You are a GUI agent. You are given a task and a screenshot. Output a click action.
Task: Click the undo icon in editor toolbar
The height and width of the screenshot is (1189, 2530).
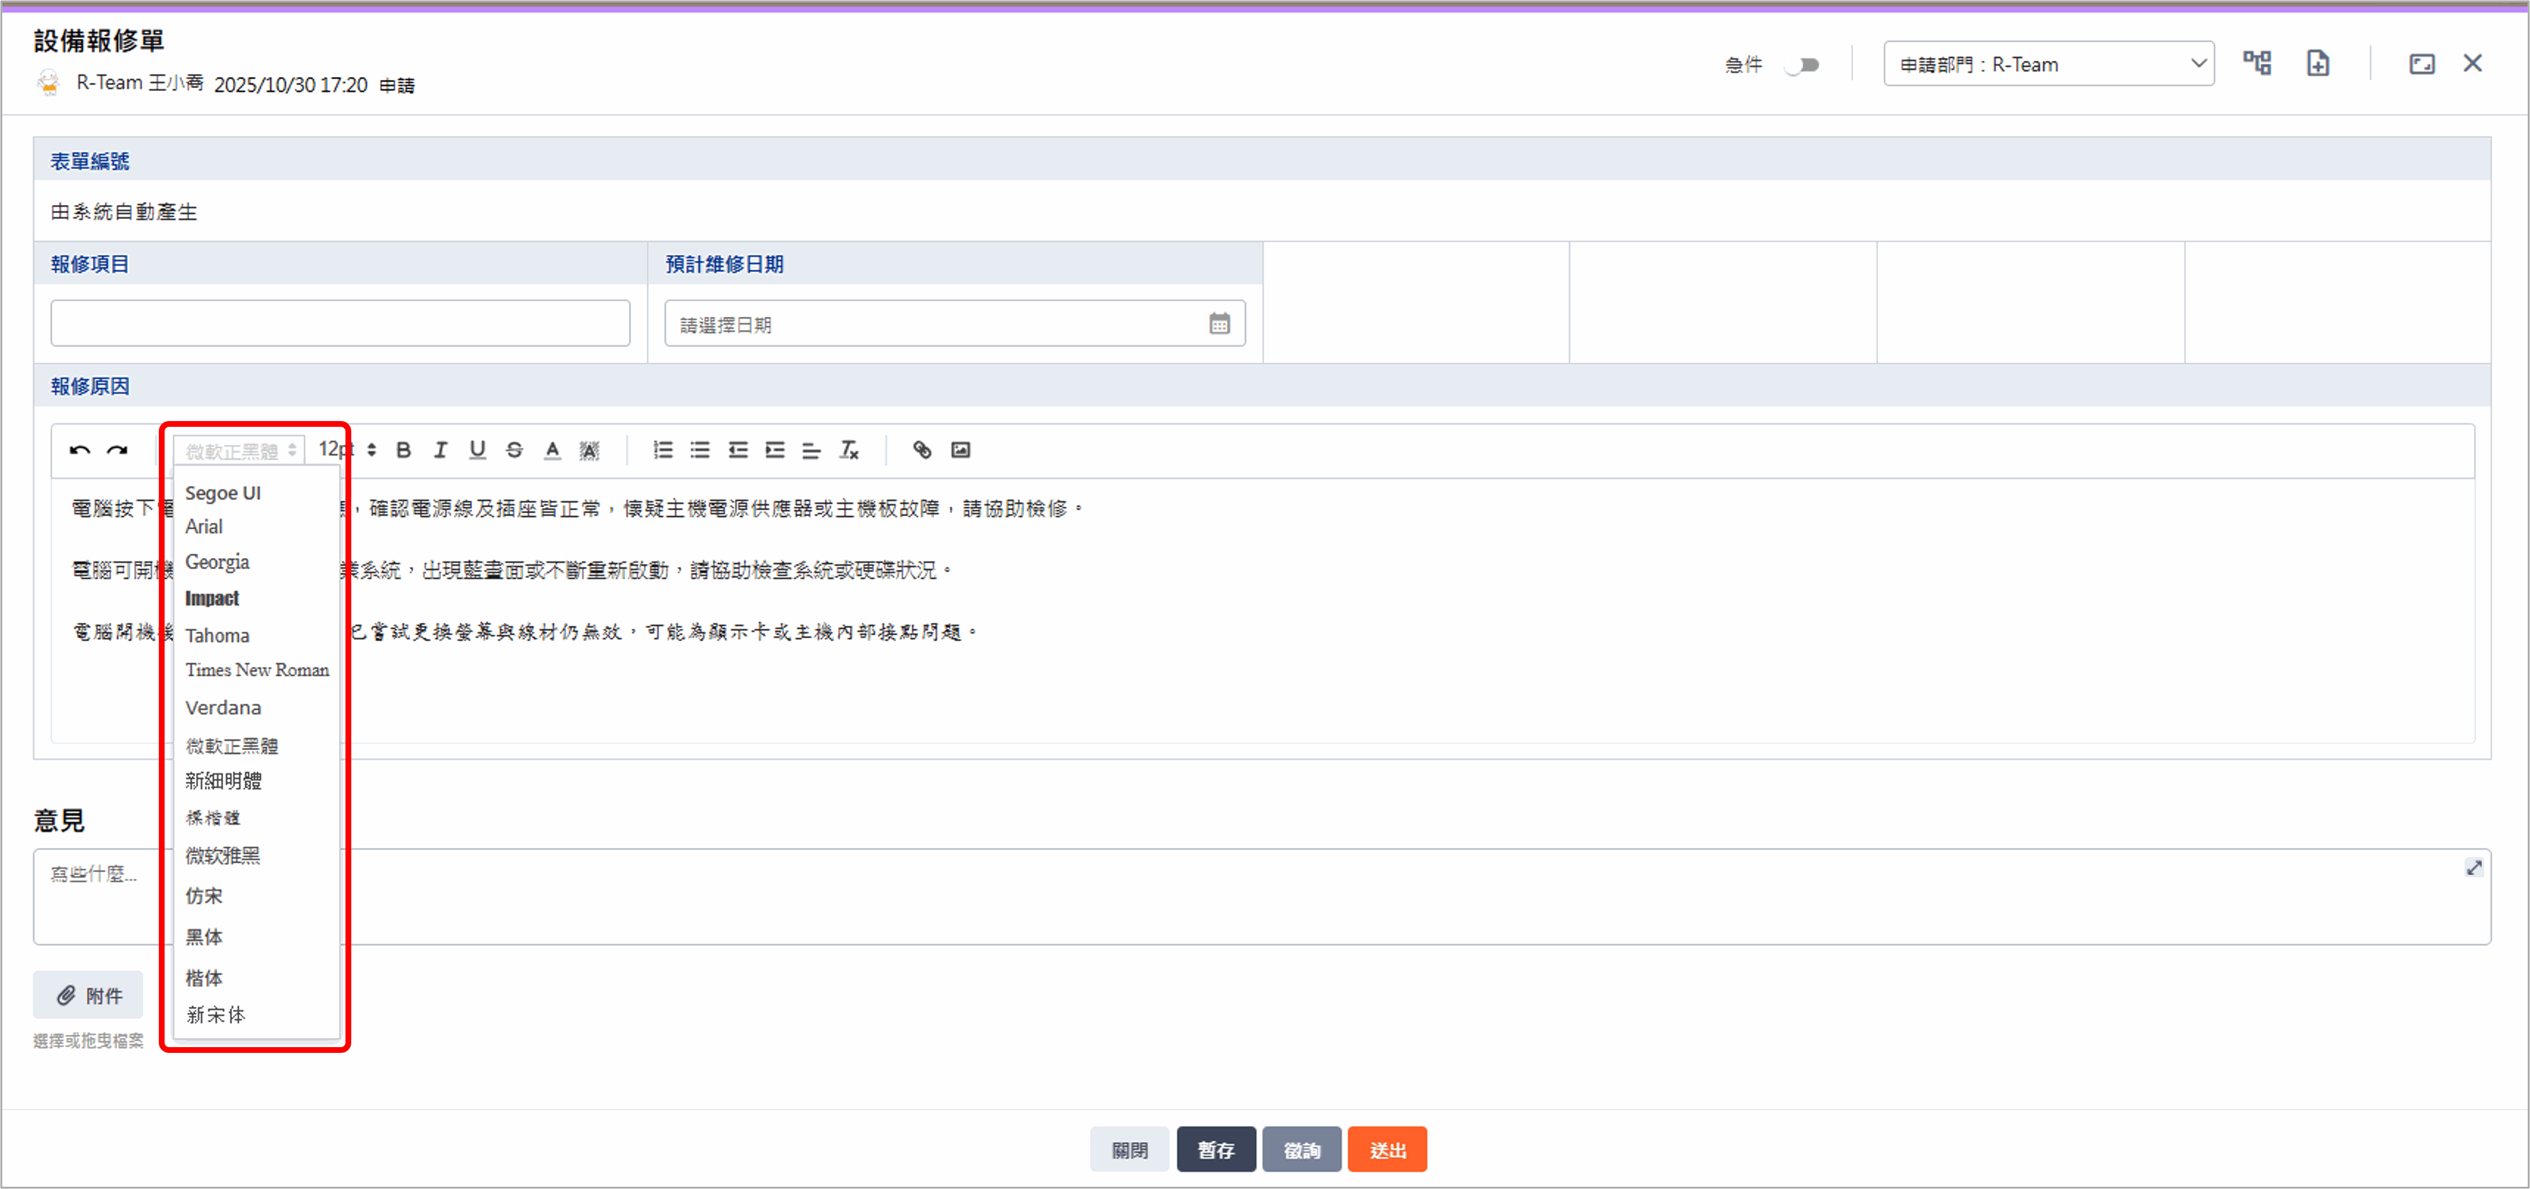click(79, 450)
